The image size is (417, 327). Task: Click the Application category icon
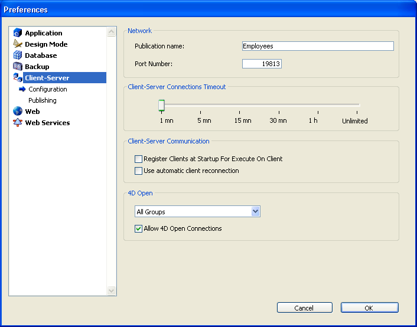coord(18,33)
